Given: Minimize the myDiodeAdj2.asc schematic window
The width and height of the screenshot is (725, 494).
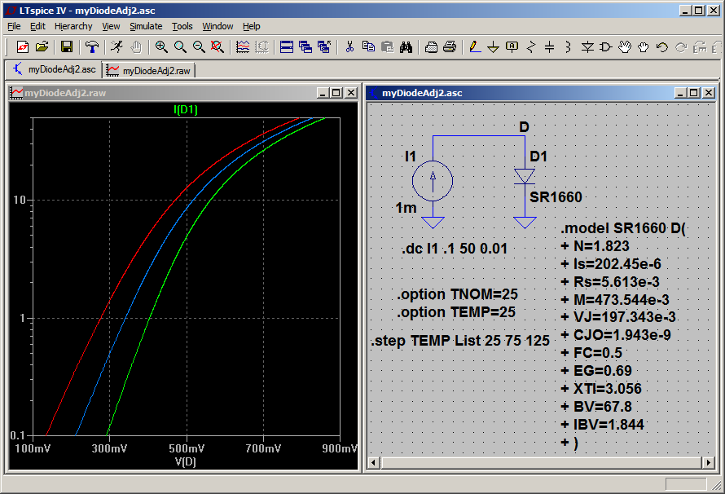Looking at the screenshot, I should tap(679, 92).
